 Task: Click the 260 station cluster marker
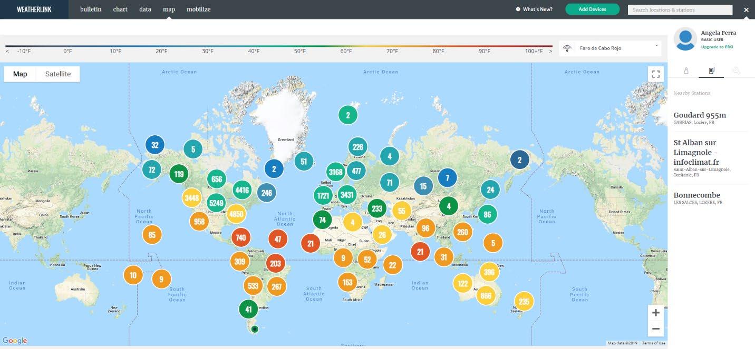462,232
